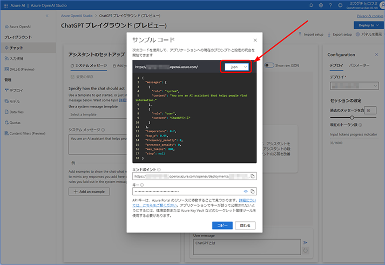
Task: Open the デプロイ deployment dropdown
Action: (x=354, y=86)
